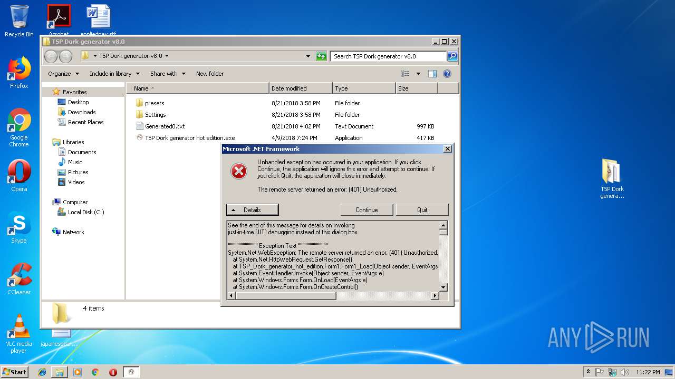Screen dimensions: 675x379
Task: Open the appliedpay.rtf Word document icon
Action: coord(99,20)
